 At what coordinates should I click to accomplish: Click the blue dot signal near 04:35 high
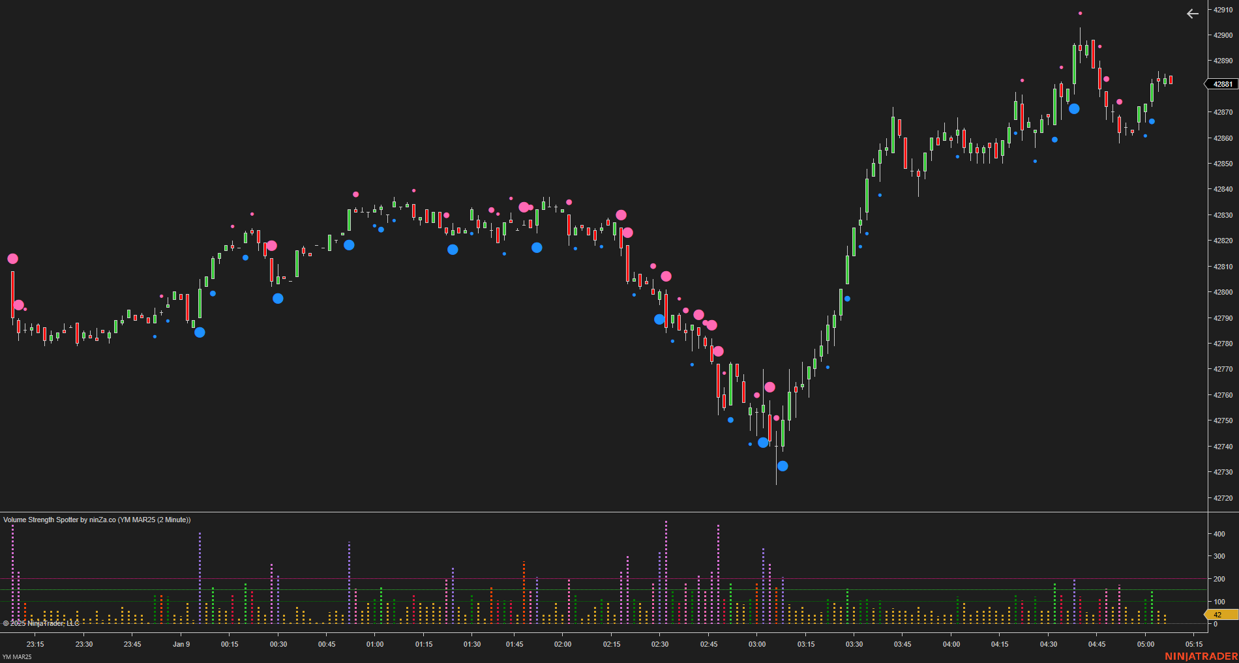point(1074,109)
